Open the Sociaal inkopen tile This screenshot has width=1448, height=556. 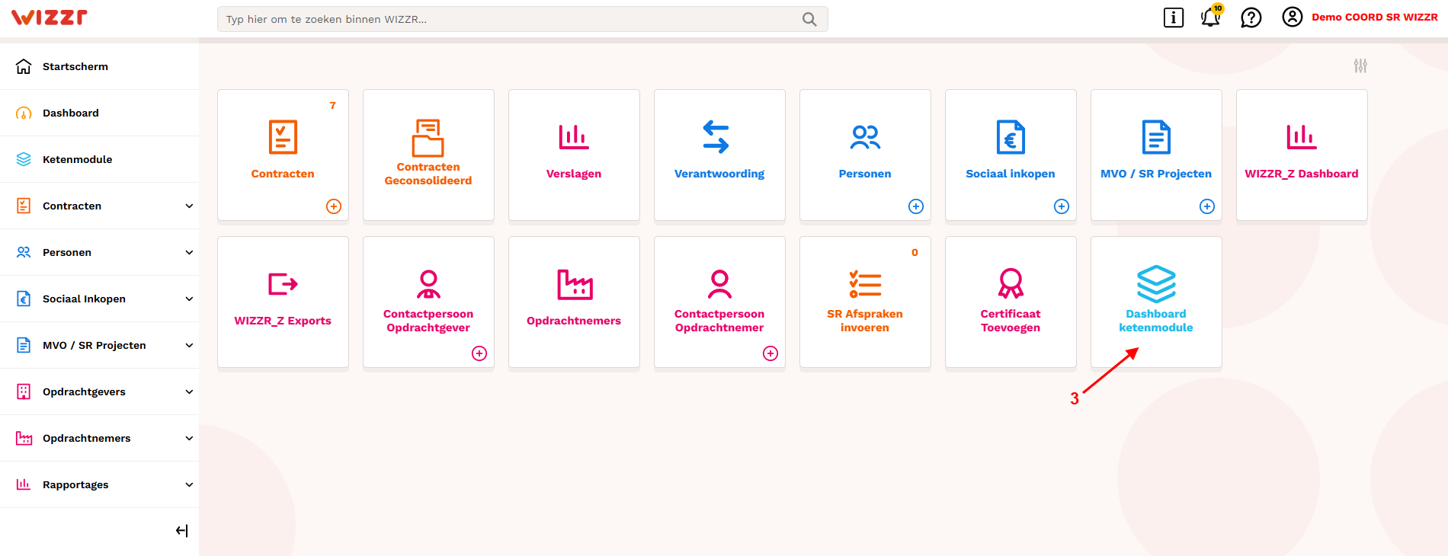tap(1011, 155)
